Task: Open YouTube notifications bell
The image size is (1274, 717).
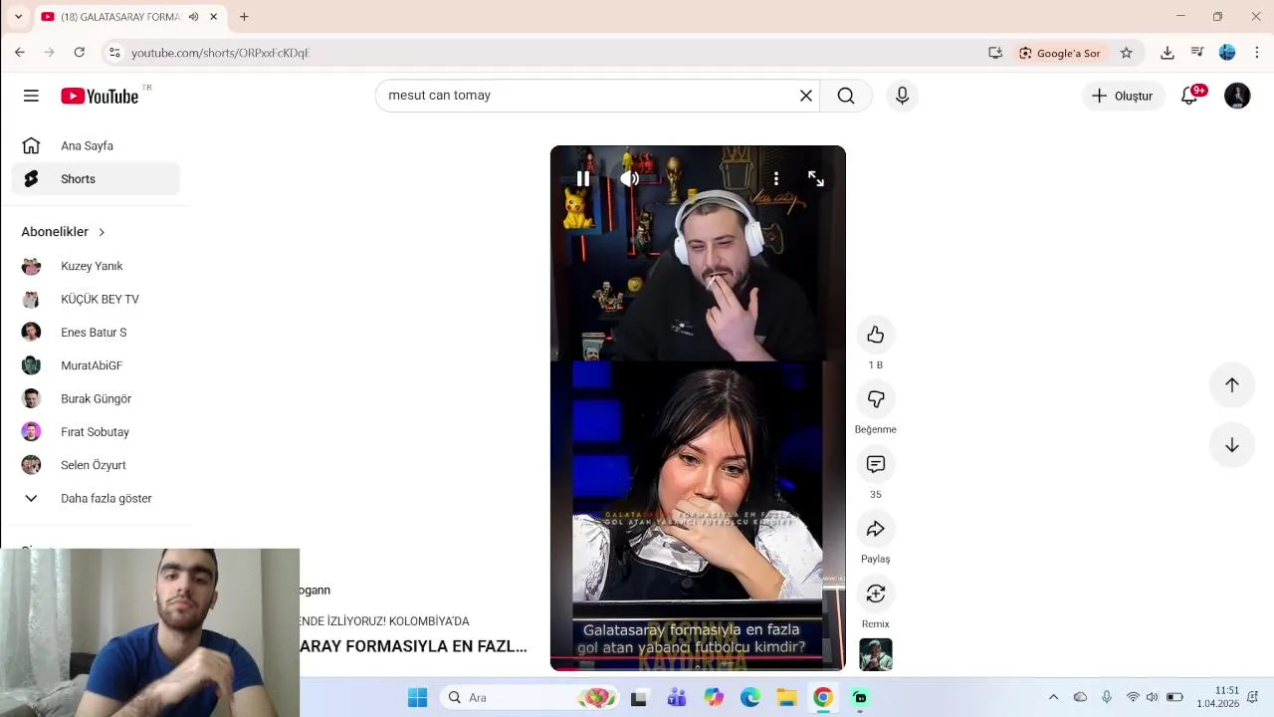Action: (x=1190, y=96)
